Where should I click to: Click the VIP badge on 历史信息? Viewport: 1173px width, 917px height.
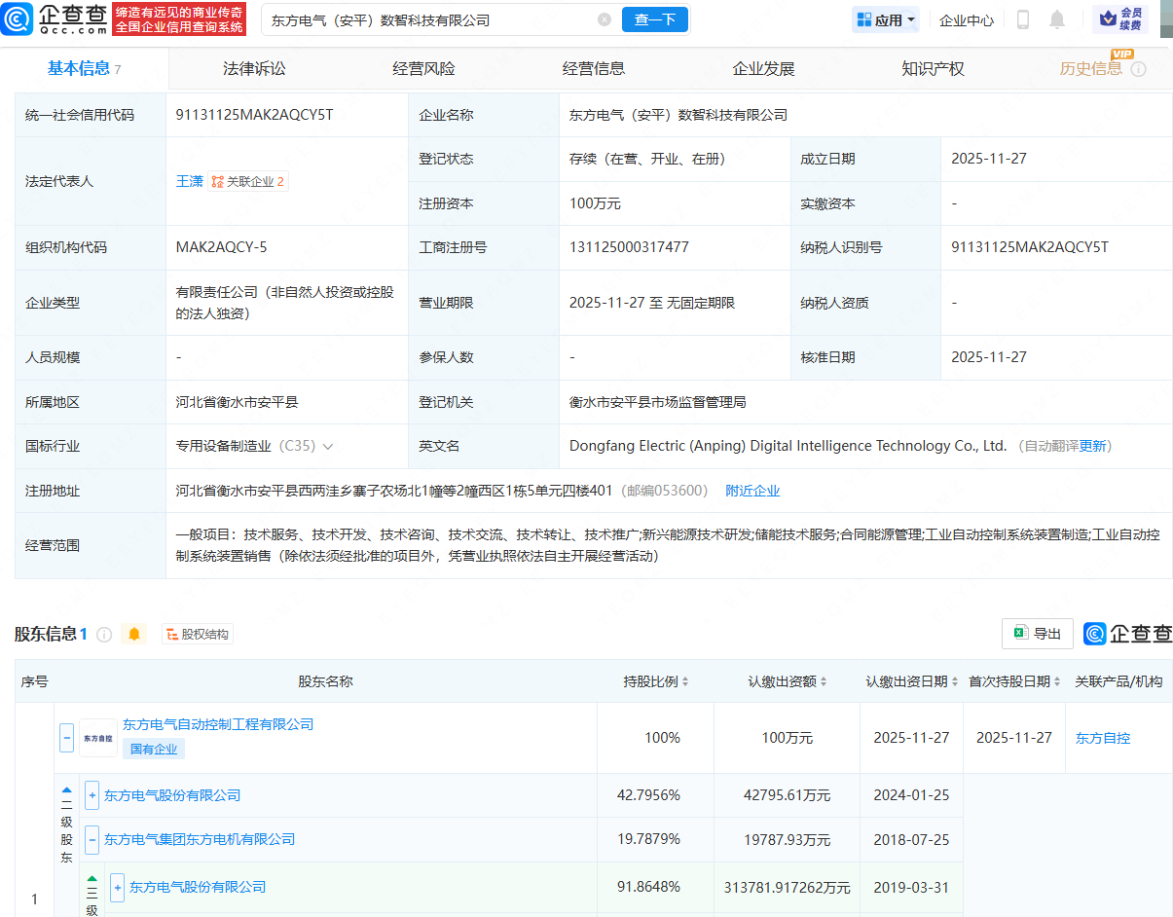pos(1123,55)
